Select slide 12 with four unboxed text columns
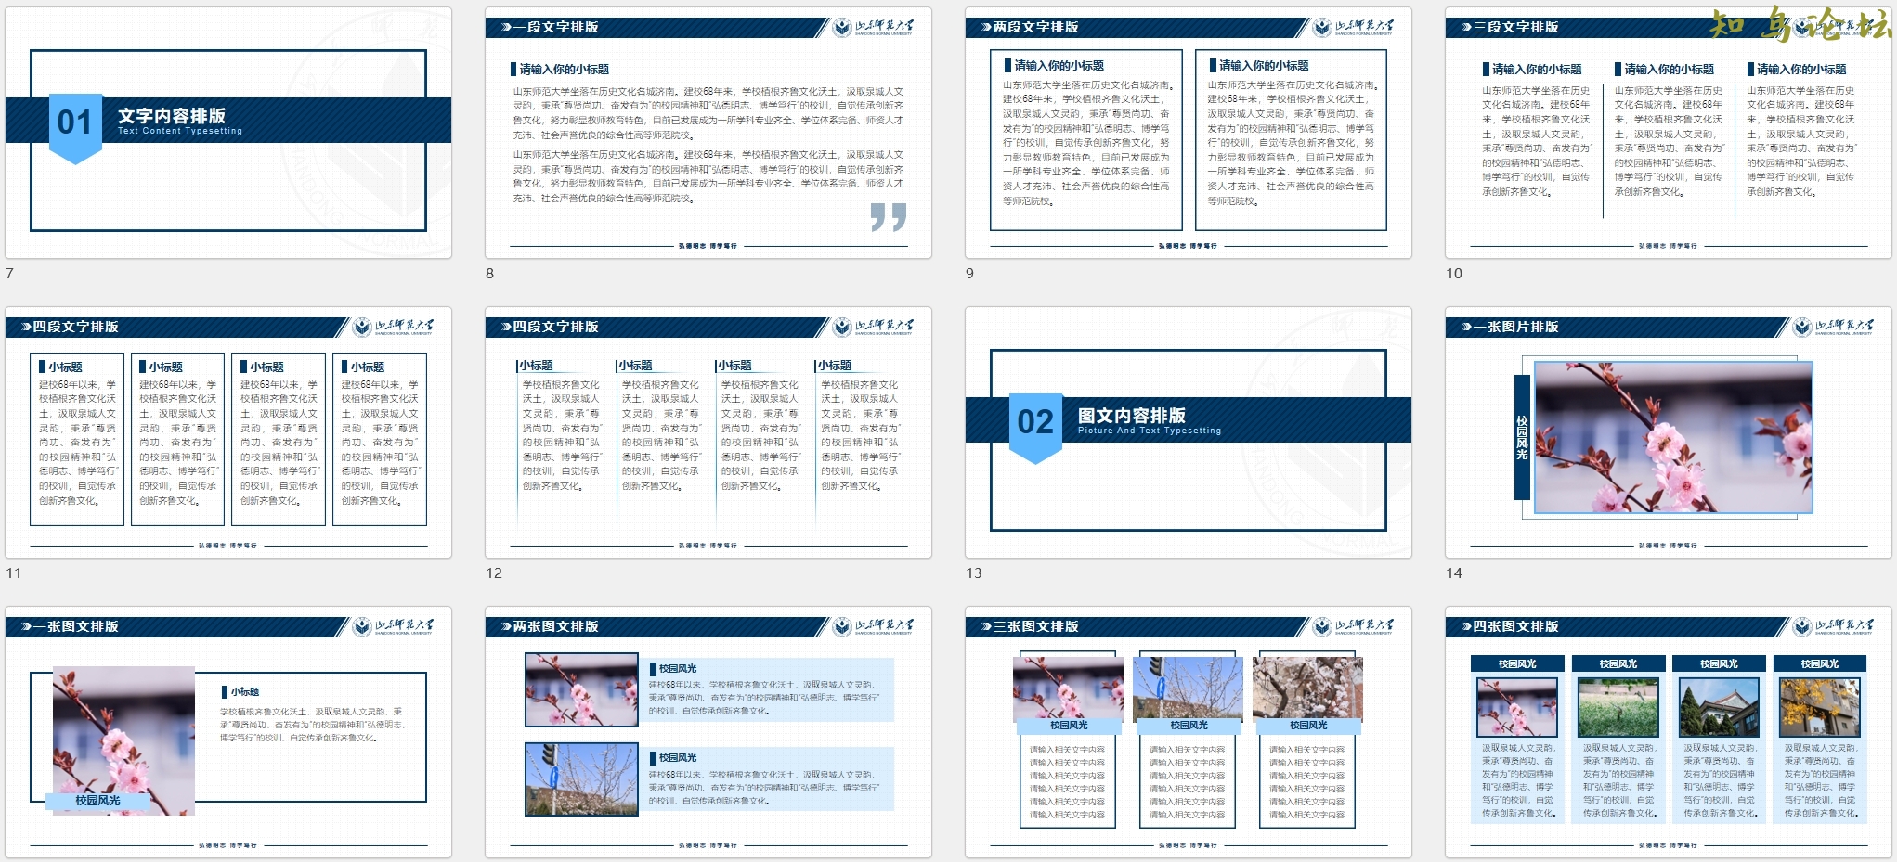The width and height of the screenshot is (1897, 862). (x=708, y=432)
